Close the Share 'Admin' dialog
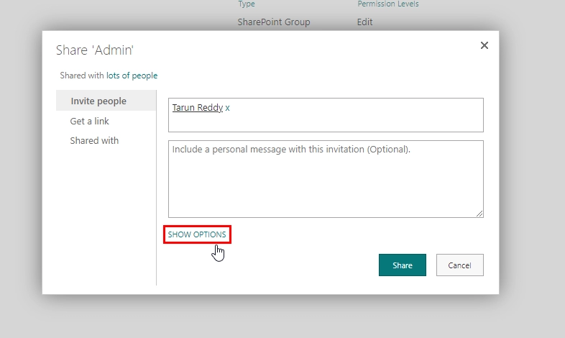565x338 pixels. (x=484, y=45)
